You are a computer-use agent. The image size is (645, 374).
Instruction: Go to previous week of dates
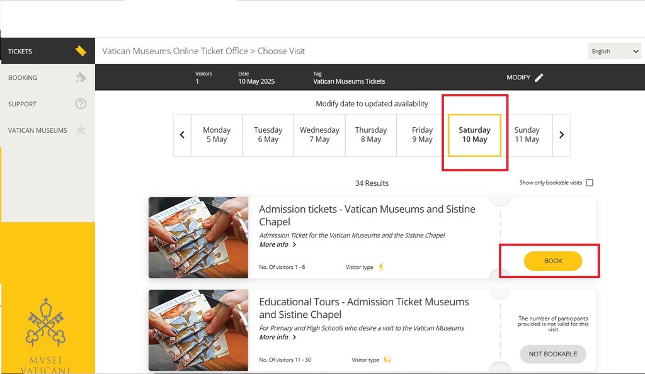coord(182,135)
